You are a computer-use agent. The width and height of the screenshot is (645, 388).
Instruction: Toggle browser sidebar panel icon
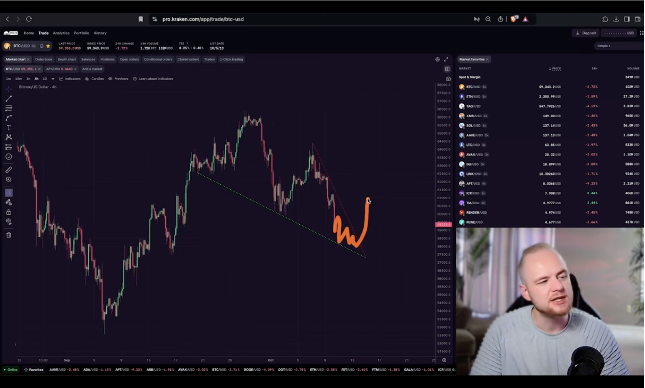pyautogui.click(x=627, y=19)
